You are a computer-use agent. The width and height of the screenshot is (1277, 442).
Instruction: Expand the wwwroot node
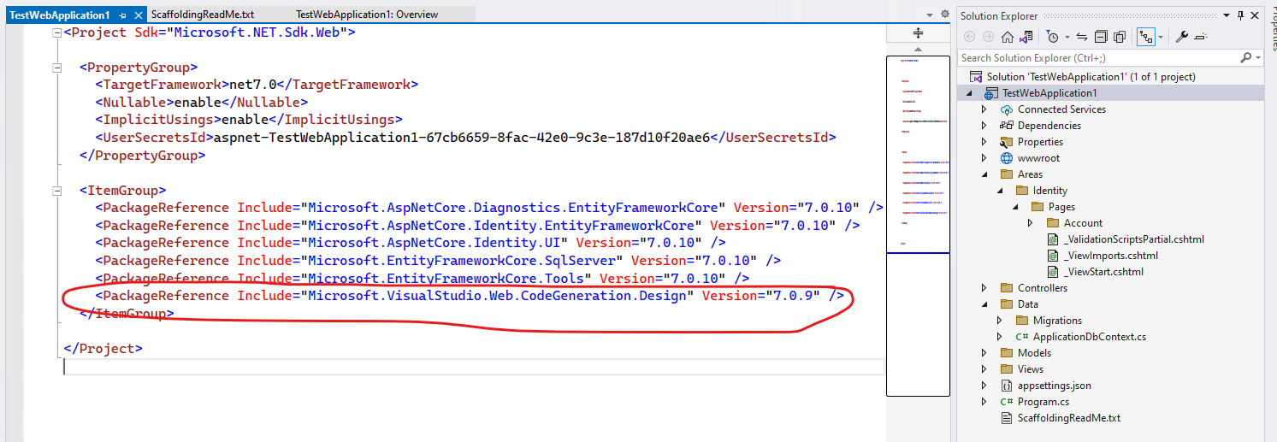click(984, 158)
